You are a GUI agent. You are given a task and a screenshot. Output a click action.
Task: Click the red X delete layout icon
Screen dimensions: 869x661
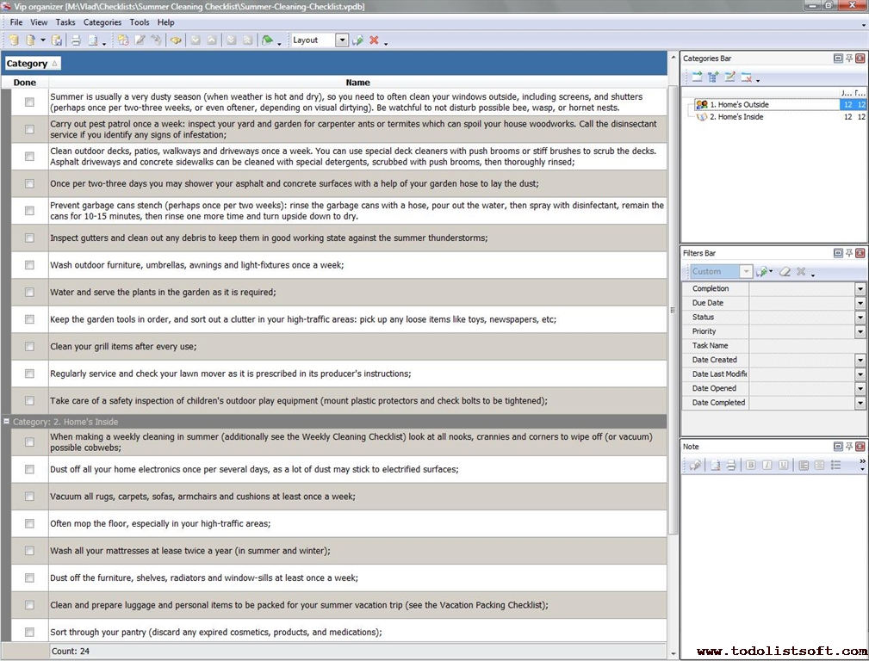pos(374,40)
